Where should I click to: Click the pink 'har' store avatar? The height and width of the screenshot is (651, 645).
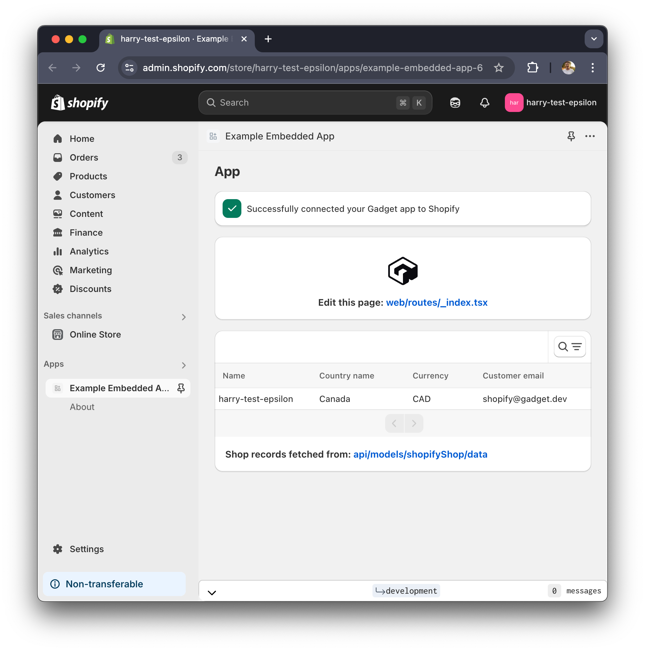click(x=514, y=103)
